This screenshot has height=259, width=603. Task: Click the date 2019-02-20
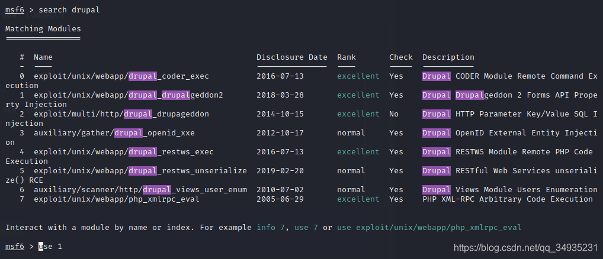coord(280,171)
